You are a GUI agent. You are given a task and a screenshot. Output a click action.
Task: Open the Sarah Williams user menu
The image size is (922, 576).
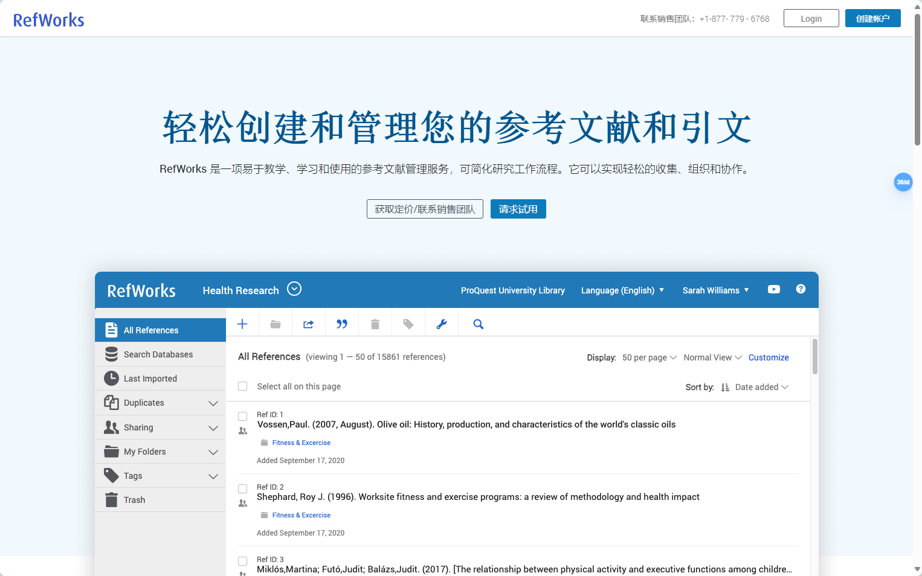(715, 290)
